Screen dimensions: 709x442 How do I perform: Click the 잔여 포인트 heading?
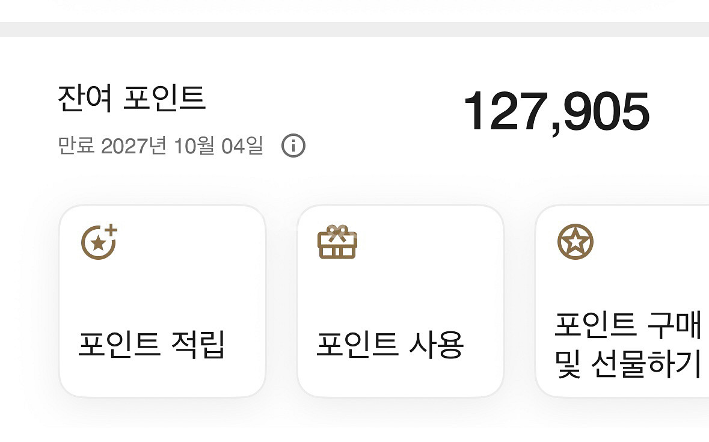132,98
